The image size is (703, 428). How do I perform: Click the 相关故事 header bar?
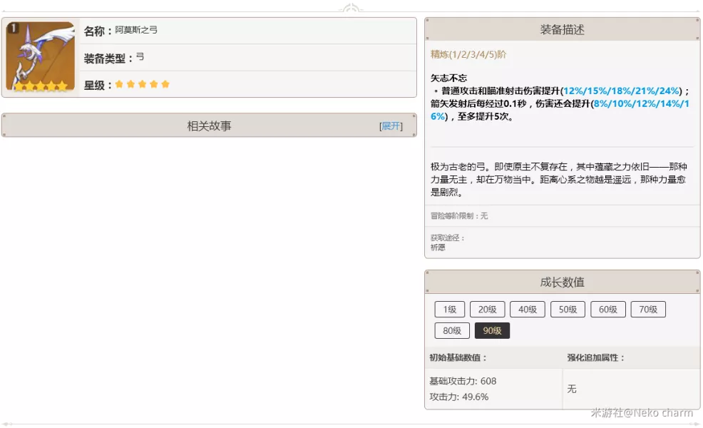(x=210, y=126)
